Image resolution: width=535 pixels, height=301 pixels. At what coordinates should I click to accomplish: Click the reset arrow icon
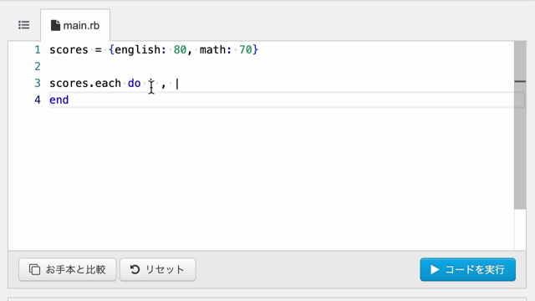[135, 269]
